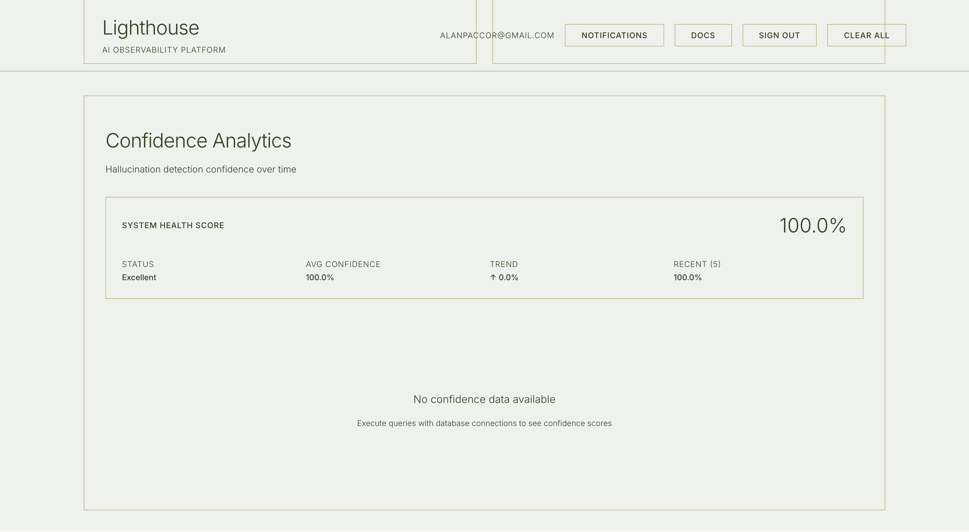Click the upward trend arrow icon
The height and width of the screenshot is (532, 969).
tap(493, 278)
